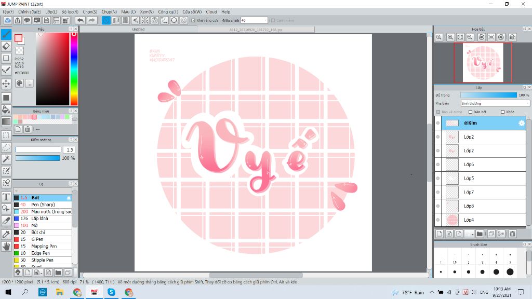Toggle the Khóa lock checkbox

[x=502, y=112]
